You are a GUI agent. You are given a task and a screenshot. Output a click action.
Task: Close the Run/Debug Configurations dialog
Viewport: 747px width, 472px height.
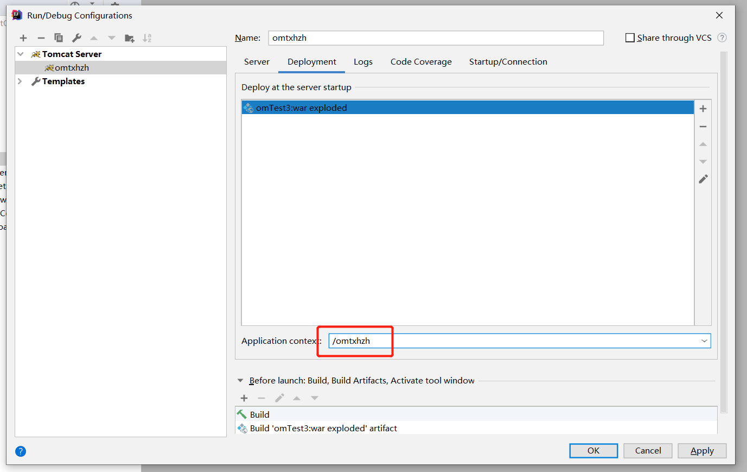tap(719, 15)
